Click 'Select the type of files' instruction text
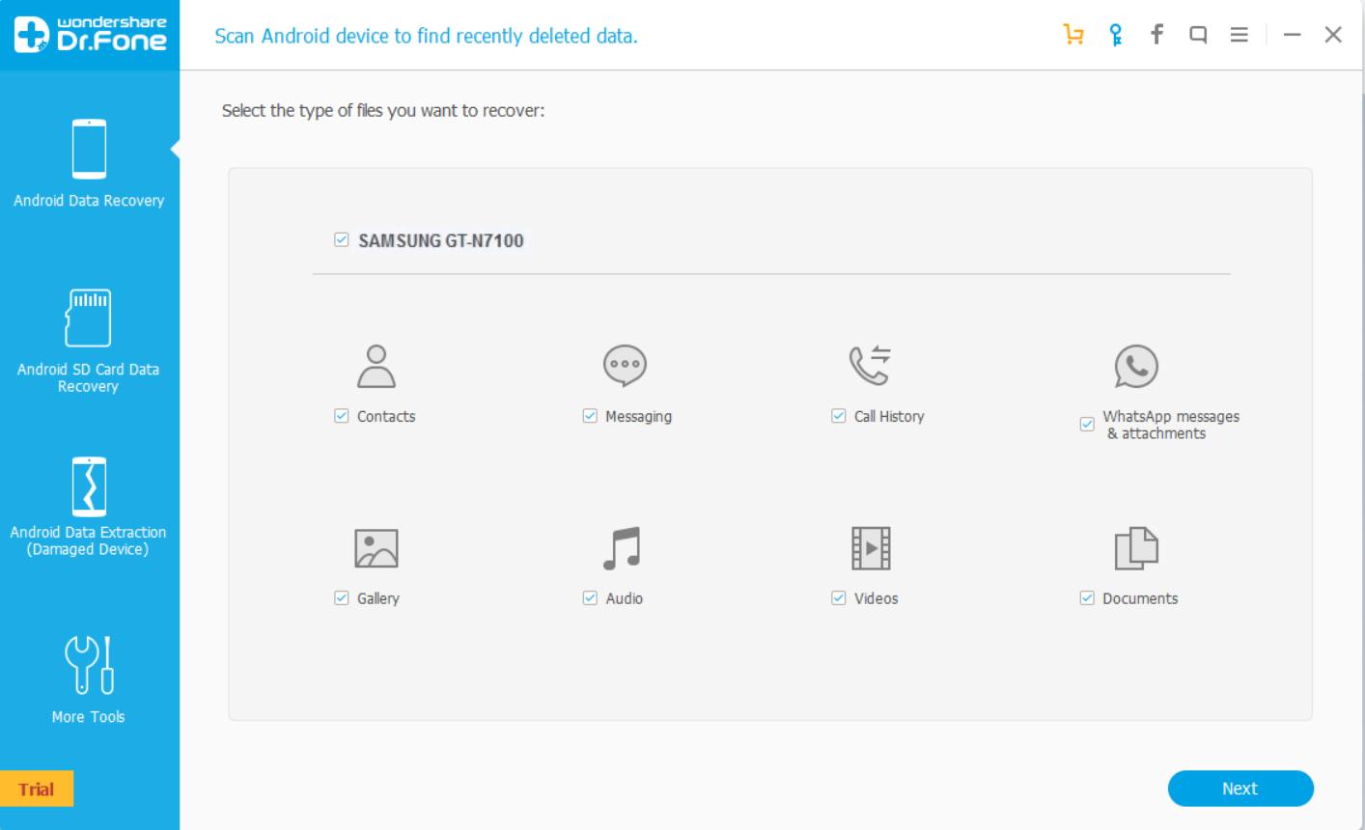 (x=383, y=111)
